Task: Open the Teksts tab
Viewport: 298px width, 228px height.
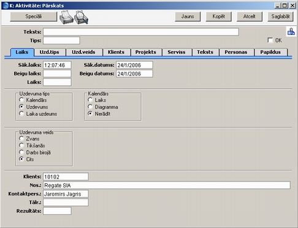Action: (x=205, y=52)
